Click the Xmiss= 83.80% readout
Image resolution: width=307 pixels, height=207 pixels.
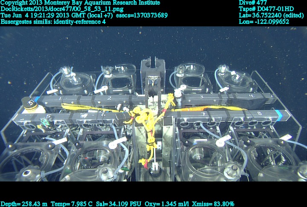click(215, 204)
